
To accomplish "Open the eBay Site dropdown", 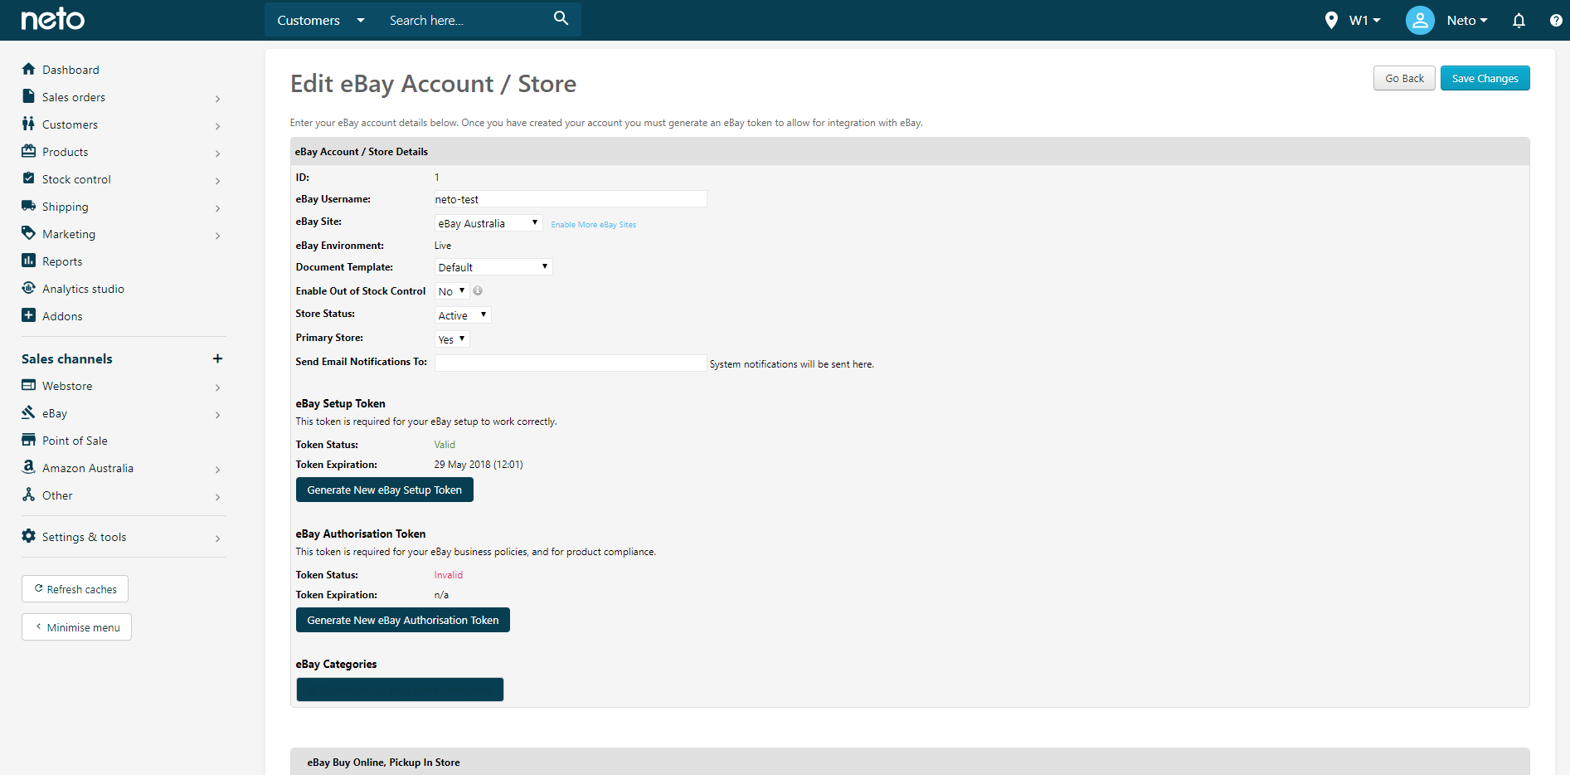I will pos(488,223).
